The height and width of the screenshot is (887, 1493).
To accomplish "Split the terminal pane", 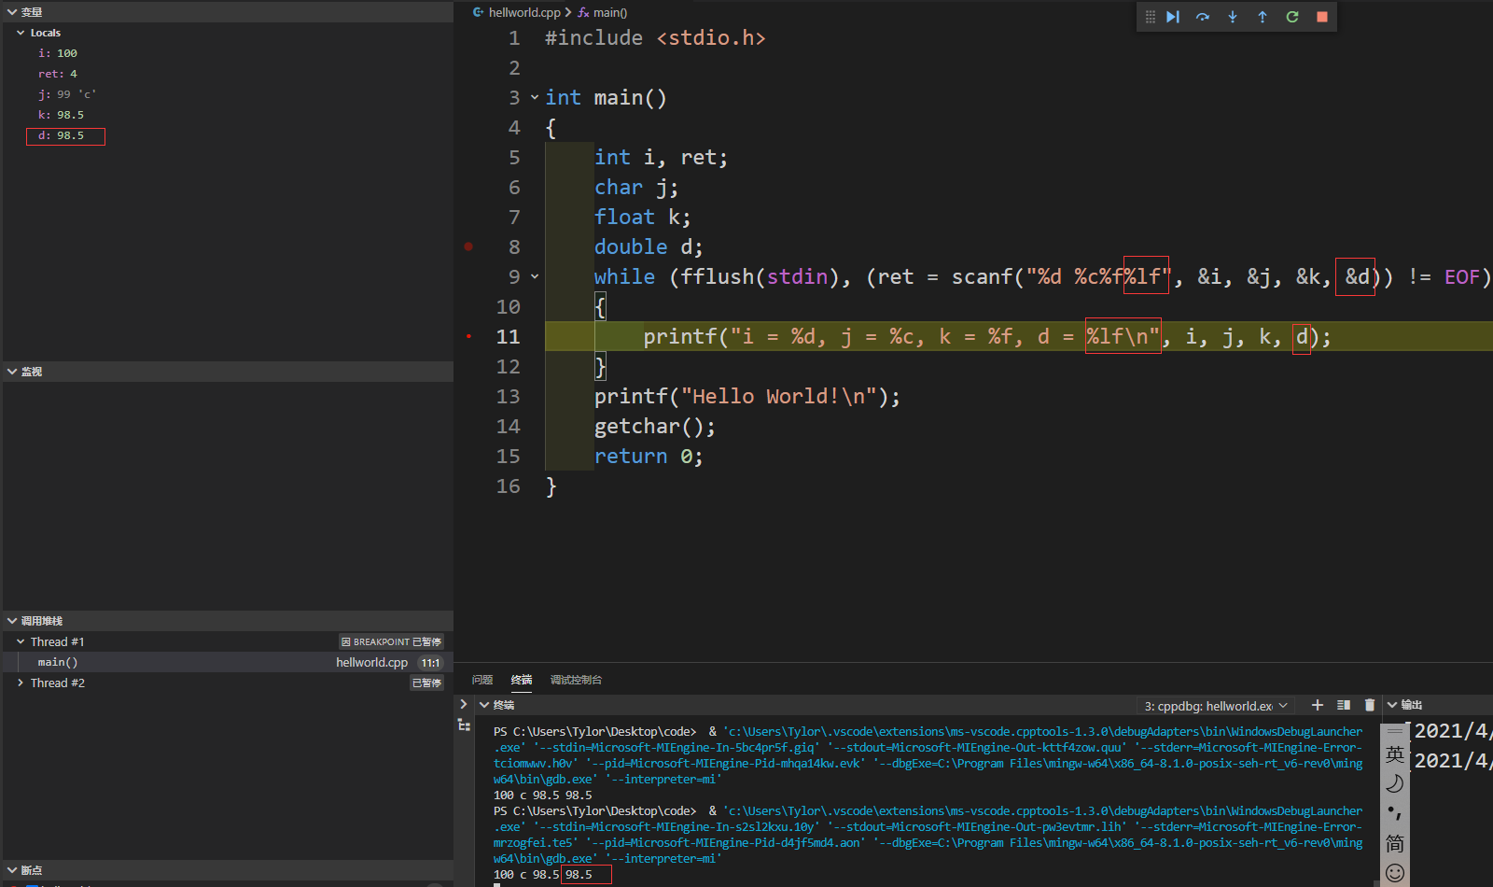I will tap(1344, 705).
